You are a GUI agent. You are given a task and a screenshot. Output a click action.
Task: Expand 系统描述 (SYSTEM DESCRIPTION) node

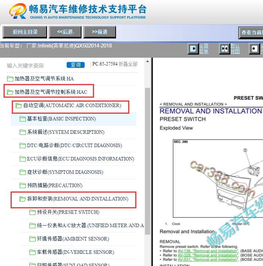pos(66,132)
